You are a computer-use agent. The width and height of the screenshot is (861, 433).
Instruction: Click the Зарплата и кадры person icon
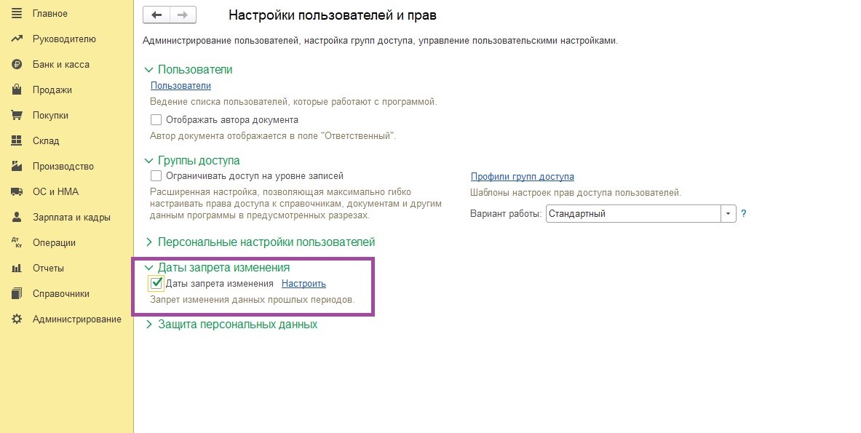(17, 217)
